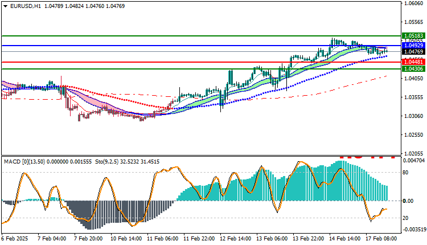Select the upper green horizontal line at 1.05183
The height and width of the screenshot is (245, 427).
pos(201,36)
